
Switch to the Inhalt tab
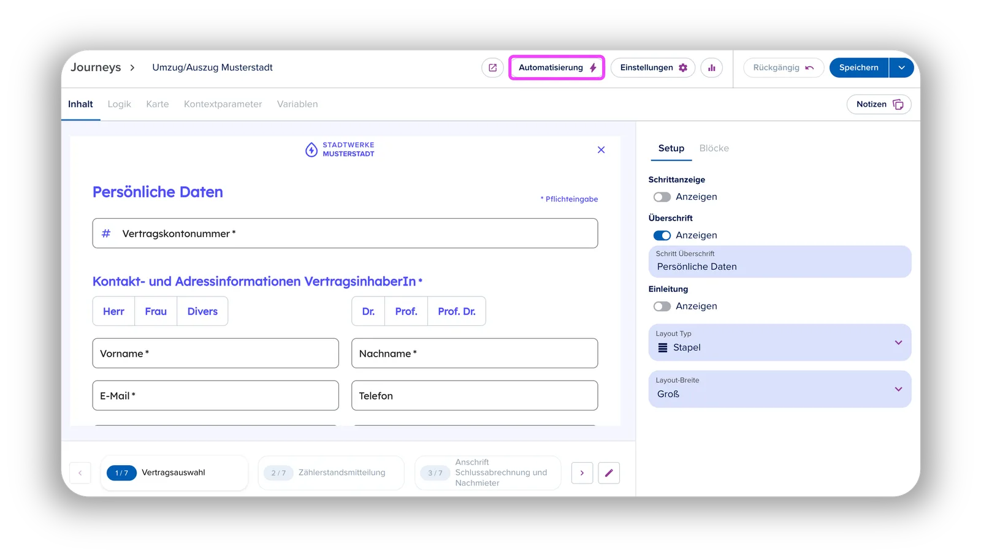coord(80,104)
